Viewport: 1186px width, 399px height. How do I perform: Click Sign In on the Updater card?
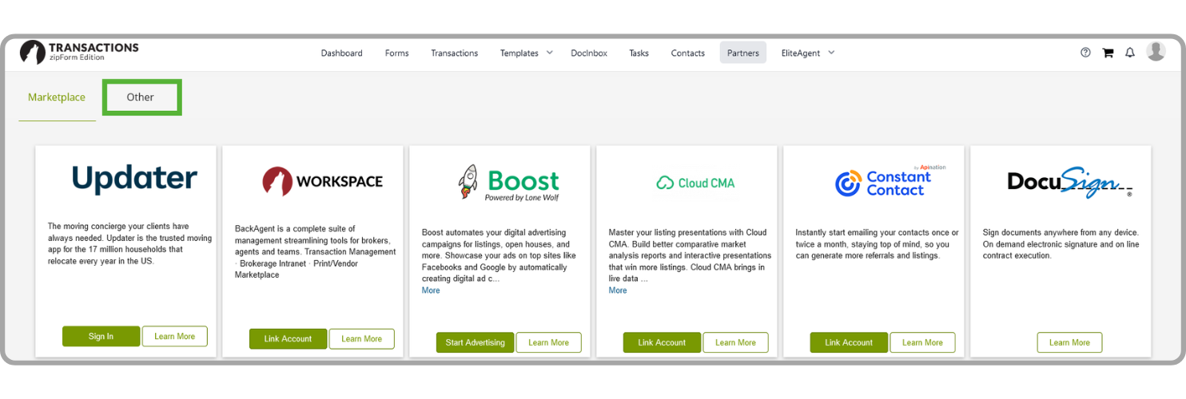[101, 336]
